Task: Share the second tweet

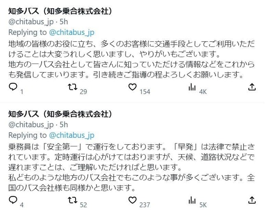Action: (x=252, y=200)
